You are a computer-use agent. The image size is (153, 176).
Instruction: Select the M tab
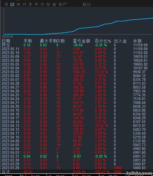[x=48, y=4]
